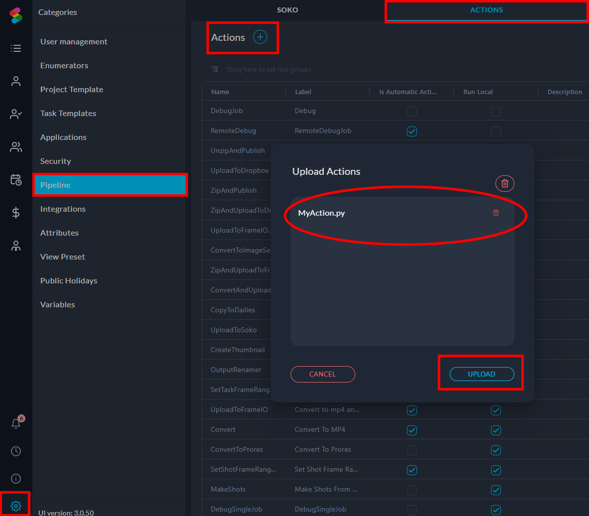Sort by Name column header
The height and width of the screenshot is (516, 589).
[x=220, y=92]
